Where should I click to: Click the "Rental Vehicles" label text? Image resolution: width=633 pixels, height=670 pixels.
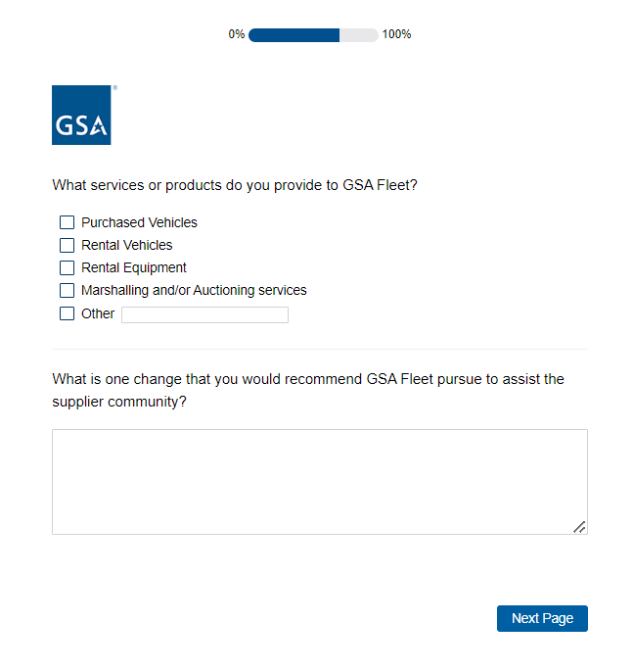[126, 245]
